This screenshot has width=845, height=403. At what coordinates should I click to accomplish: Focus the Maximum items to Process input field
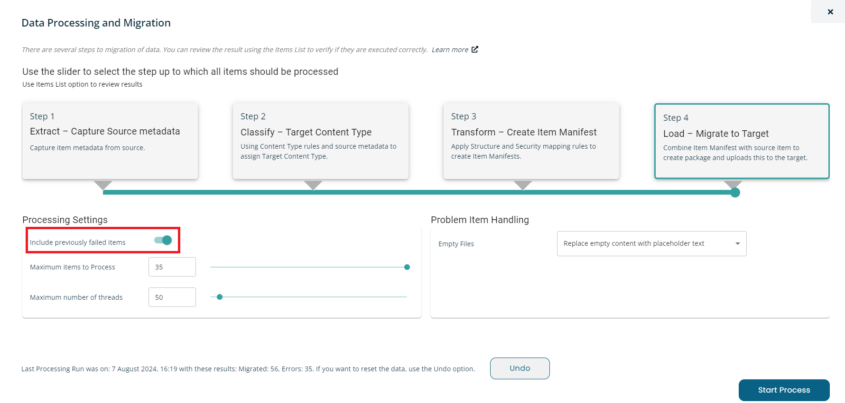pos(172,267)
